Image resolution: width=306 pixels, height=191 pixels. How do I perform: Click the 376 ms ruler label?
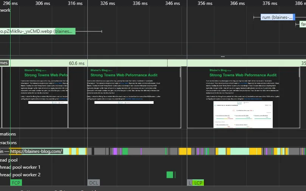(270, 3)
